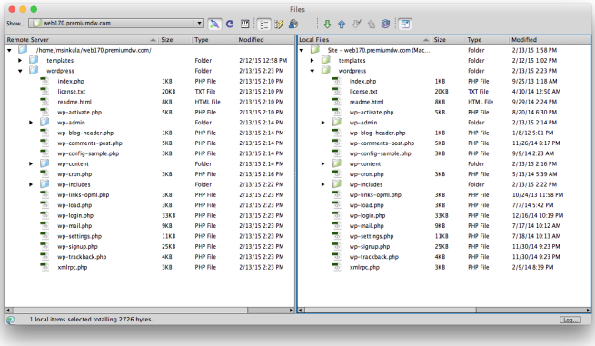This screenshot has width=595, height=346.
Task: Click the remote pane scroll right arrow
Action: [292, 311]
